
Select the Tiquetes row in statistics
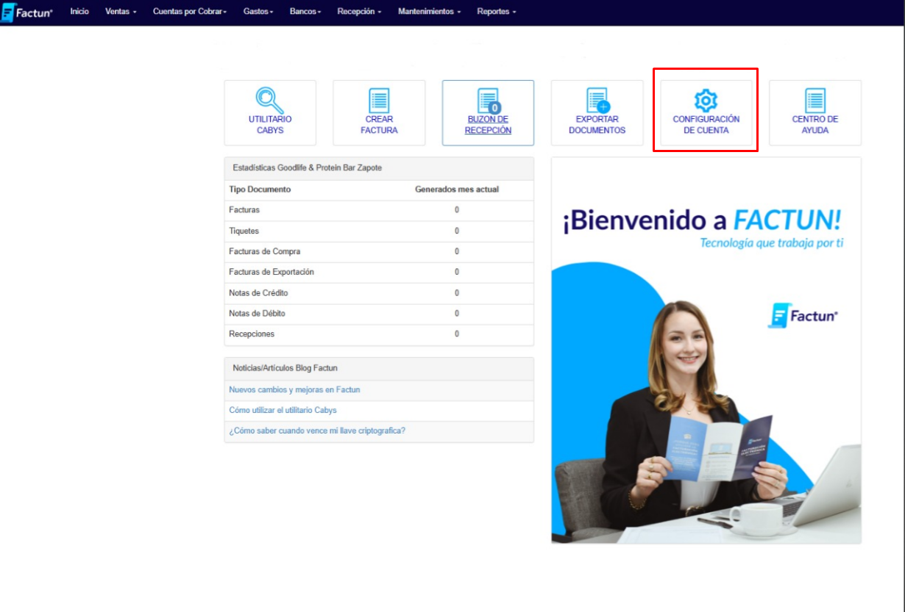coord(379,231)
